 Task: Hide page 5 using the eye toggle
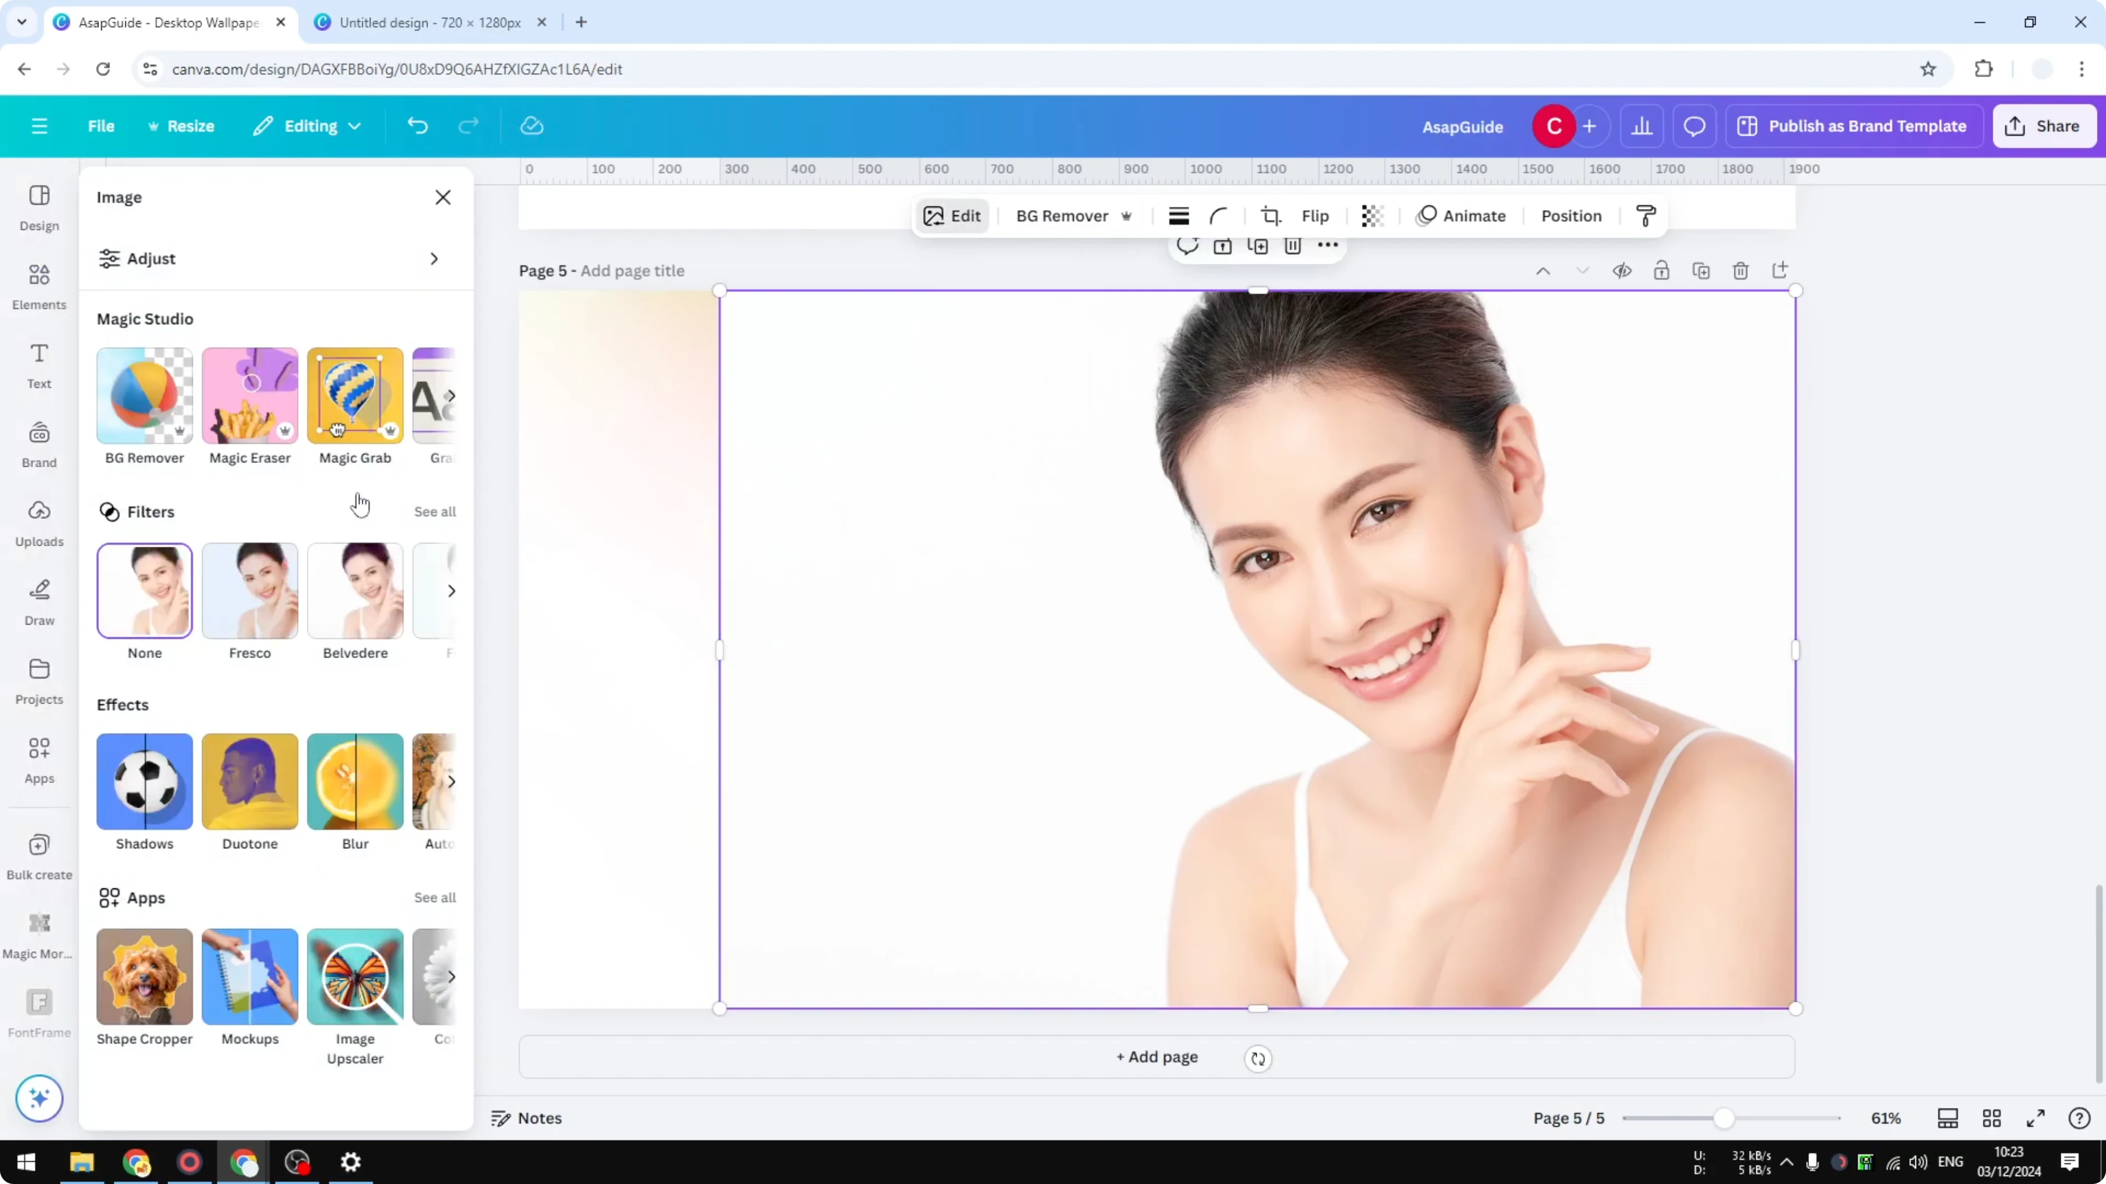point(1622,271)
